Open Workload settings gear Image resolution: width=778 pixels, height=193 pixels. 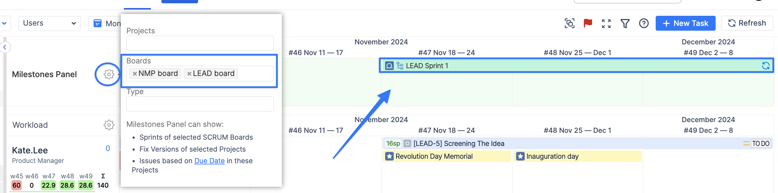[109, 125]
